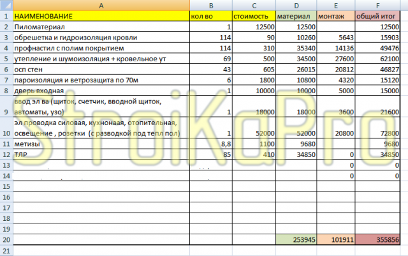This screenshot has width=408, height=256.
Task: Select row 9 header
Action: click(6, 107)
